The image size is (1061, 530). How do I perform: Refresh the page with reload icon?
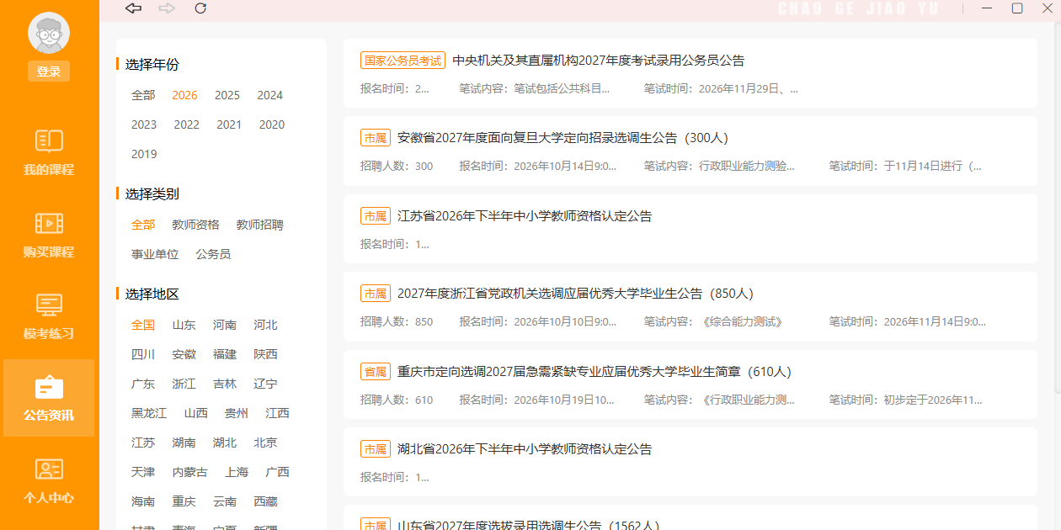[x=200, y=8]
